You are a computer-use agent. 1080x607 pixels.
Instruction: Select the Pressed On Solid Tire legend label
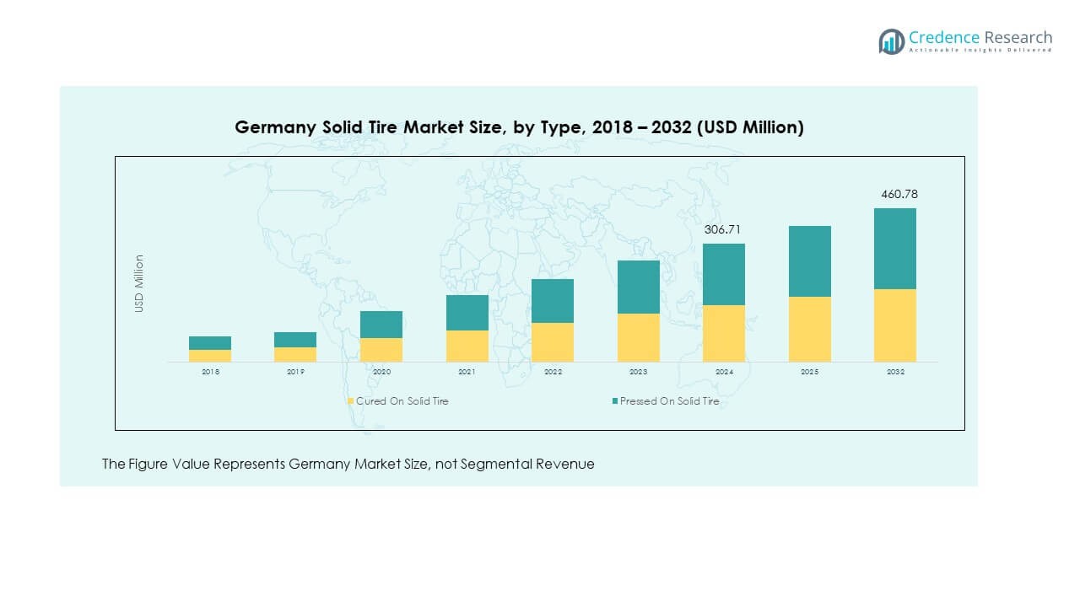coord(670,401)
